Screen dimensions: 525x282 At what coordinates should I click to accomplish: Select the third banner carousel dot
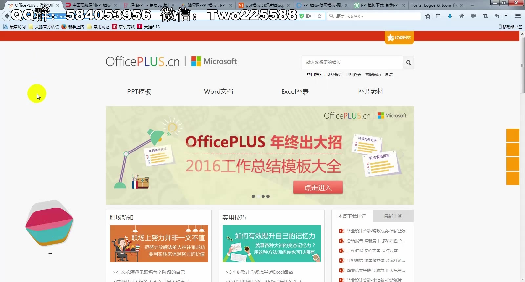tap(263, 196)
